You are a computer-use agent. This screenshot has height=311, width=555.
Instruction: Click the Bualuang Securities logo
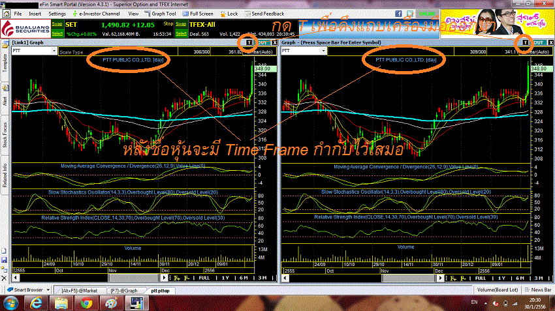25,29
